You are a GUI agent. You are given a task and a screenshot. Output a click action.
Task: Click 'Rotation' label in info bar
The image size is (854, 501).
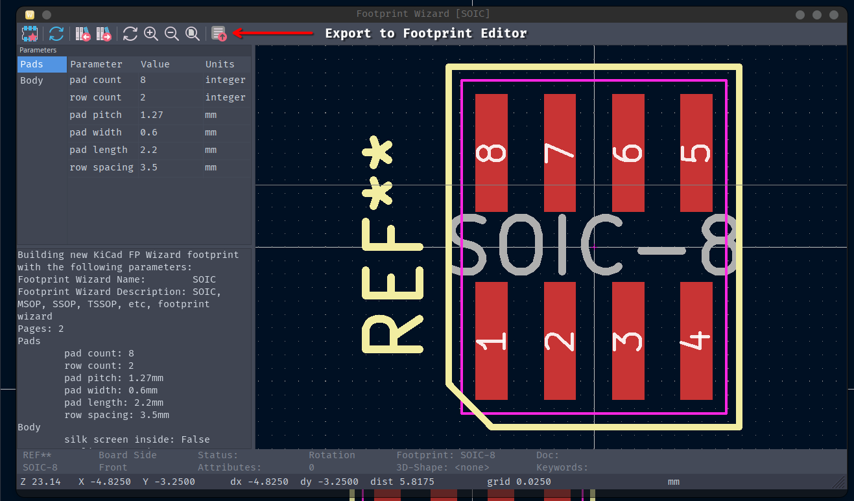(x=332, y=455)
